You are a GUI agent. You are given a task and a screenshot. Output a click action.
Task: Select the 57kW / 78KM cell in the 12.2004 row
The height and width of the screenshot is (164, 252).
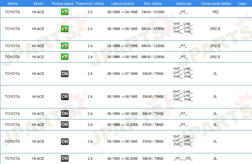(x=153, y=125)
